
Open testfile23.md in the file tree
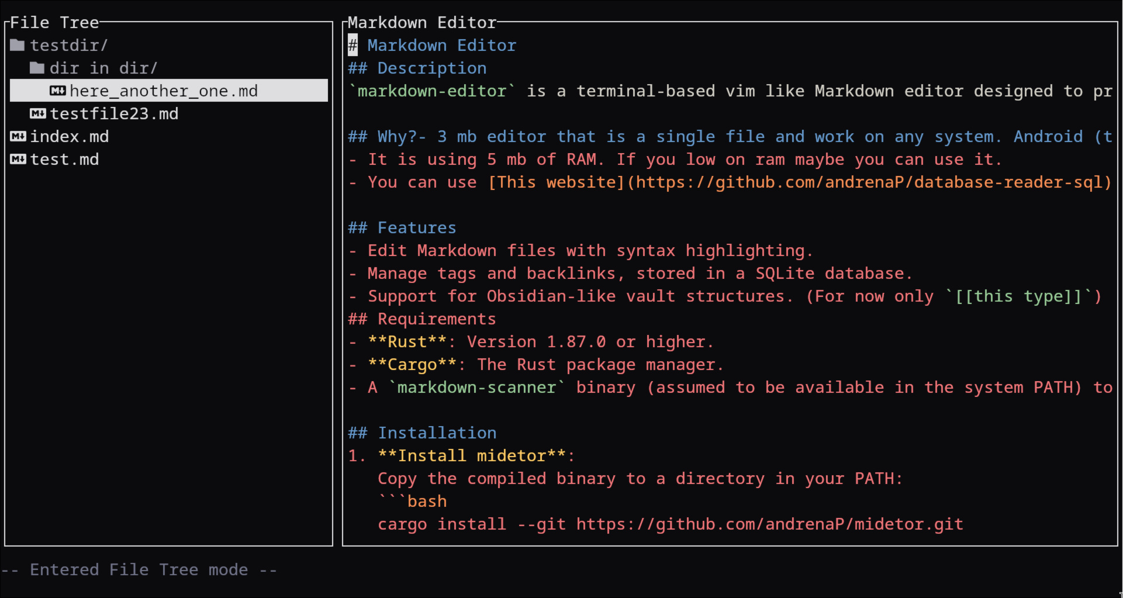coord(114,113)
